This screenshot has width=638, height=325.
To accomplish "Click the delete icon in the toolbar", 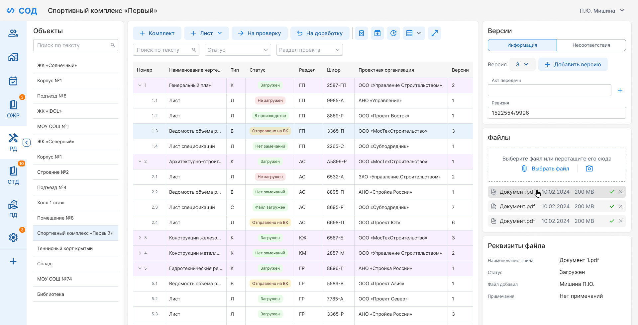I will coord(362,33).
